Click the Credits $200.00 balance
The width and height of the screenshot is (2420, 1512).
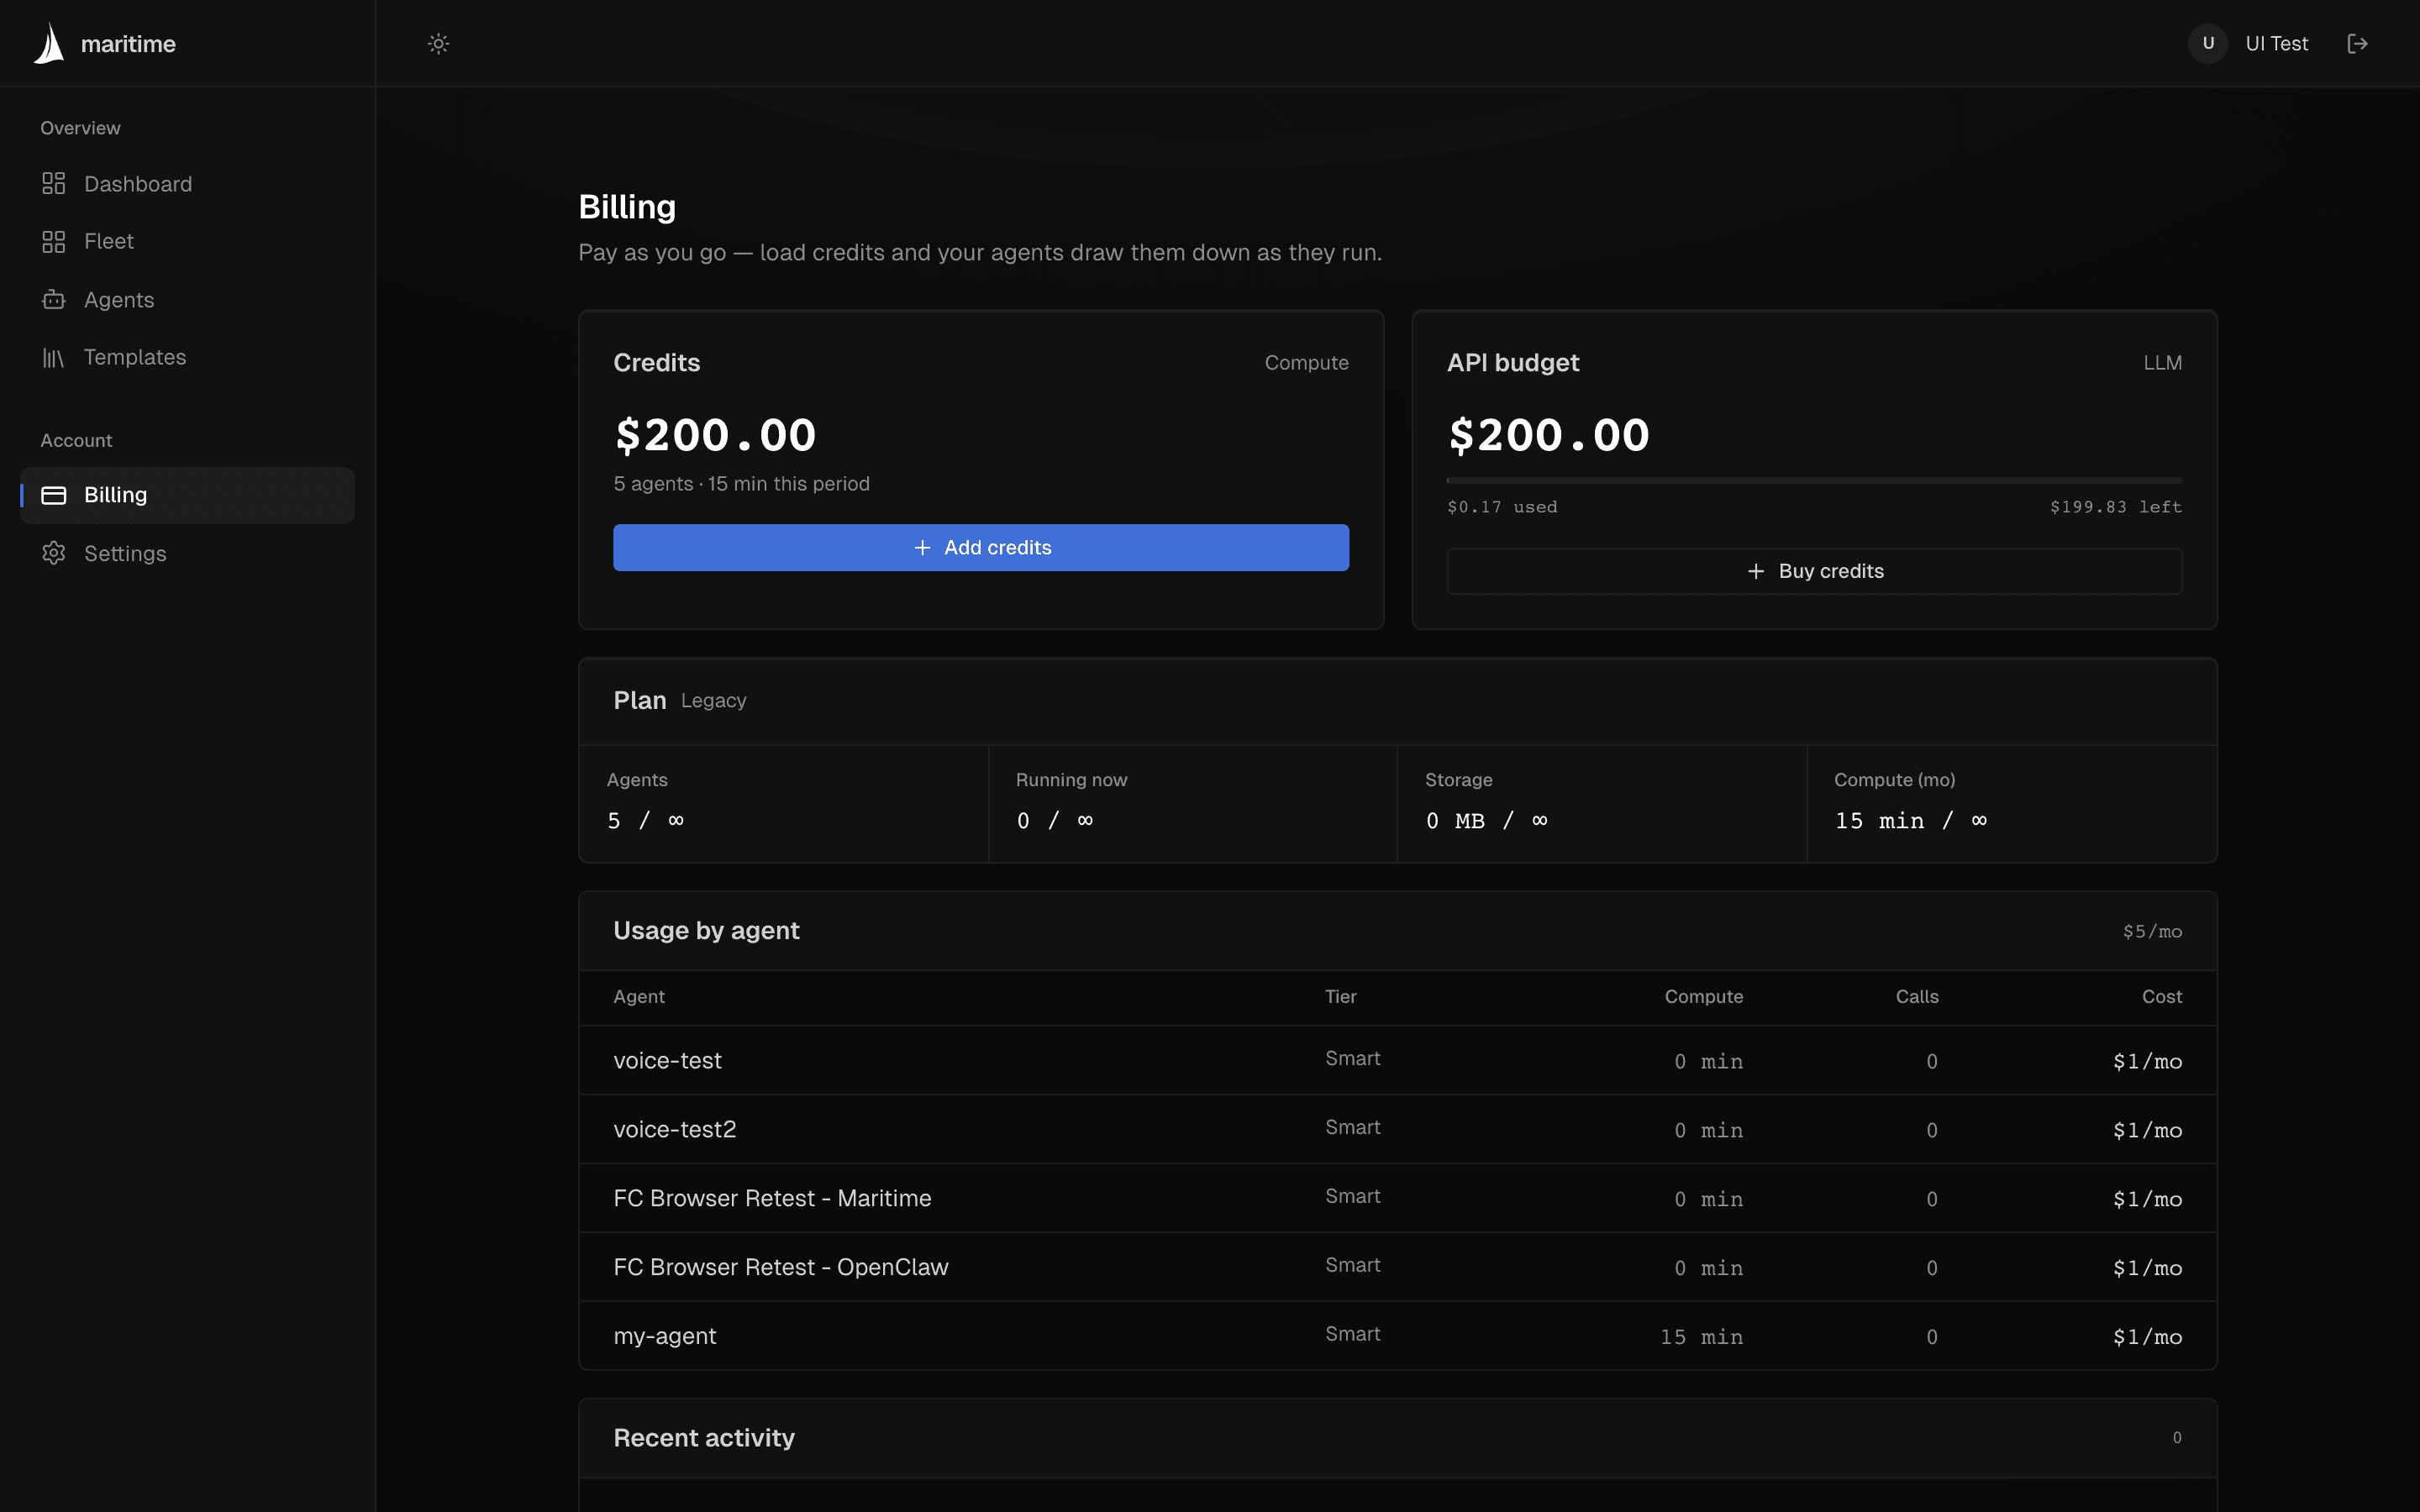click(715, 435)
